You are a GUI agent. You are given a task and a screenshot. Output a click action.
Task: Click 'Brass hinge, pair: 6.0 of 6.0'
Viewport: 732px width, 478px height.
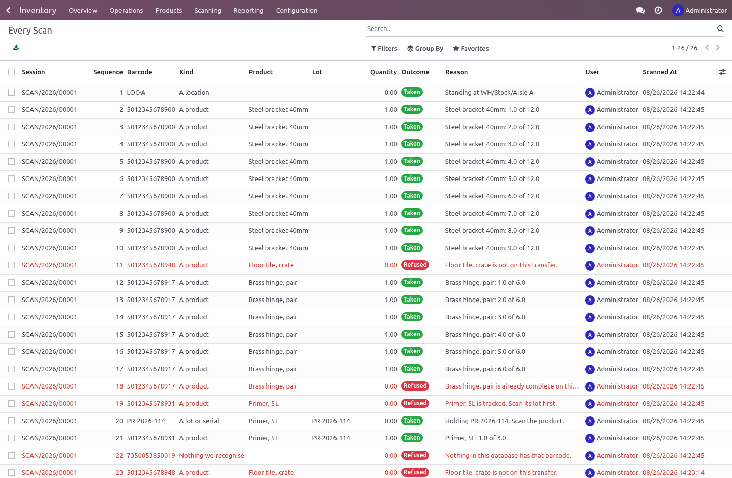pyautogui.click(x=485, y=369)
